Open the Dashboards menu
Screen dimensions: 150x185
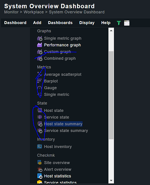pyautogui.click(x=60, y=23)
